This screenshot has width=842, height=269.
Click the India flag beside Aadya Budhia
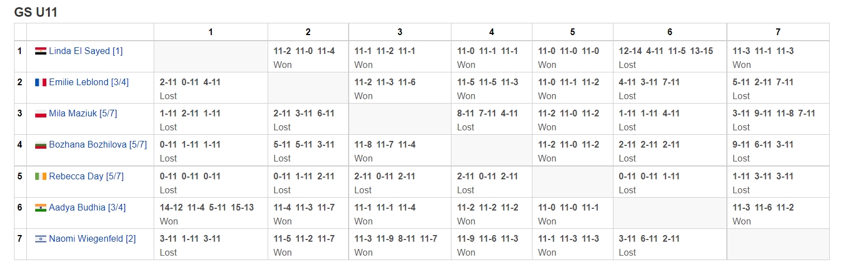(x=41, y=208)
